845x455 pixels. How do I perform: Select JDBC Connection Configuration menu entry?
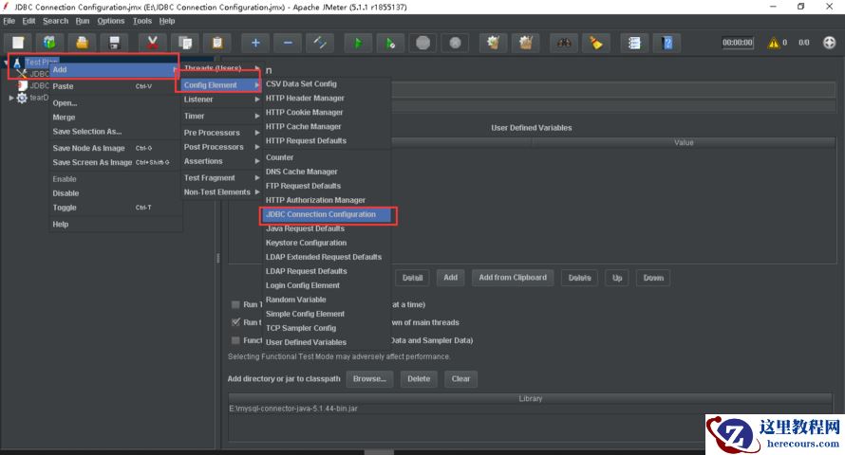pos(321,214)
